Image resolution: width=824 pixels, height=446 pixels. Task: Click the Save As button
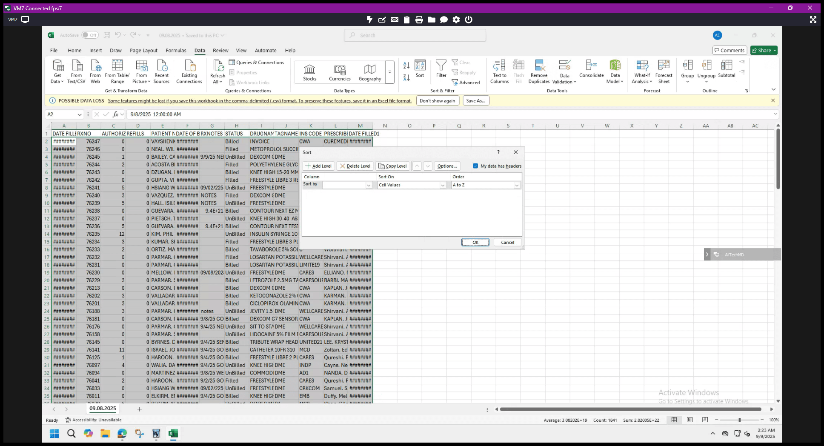475,101
